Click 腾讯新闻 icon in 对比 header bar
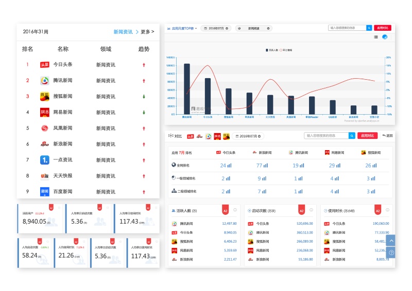This screenshot has height=291, width=412. 209,136
